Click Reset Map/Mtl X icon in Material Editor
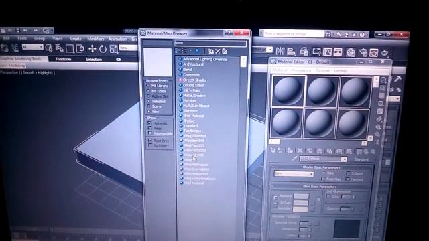The image size is (429, 241). 300,151
